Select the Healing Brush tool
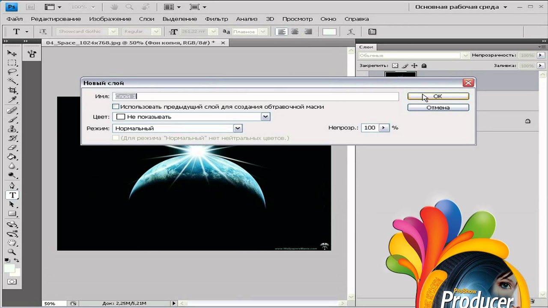The width and height of the screenshot is (548, 308). (12, 111)
